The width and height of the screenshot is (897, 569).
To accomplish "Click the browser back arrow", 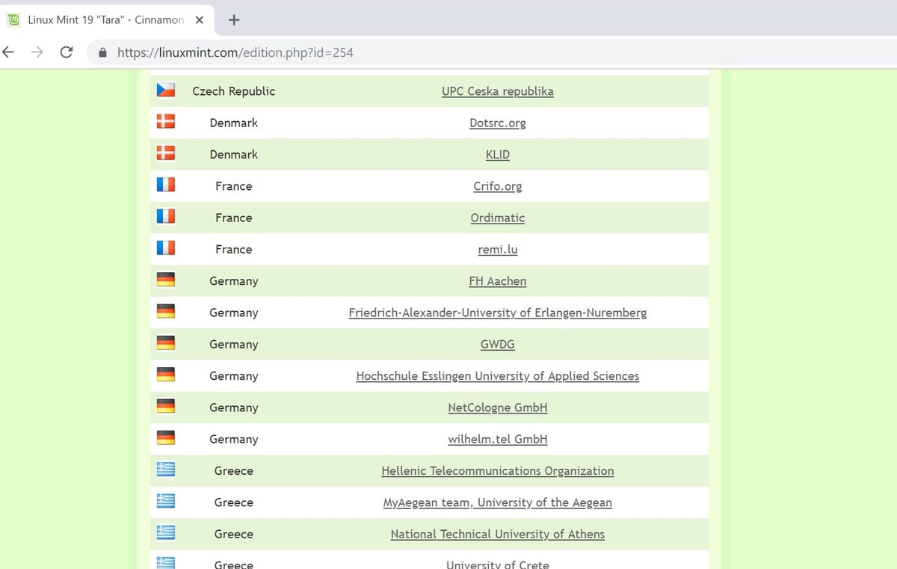I will coord(8,52).
